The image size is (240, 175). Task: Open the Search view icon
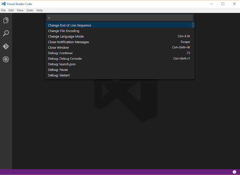pyautogui.click(x=6, y=33)
